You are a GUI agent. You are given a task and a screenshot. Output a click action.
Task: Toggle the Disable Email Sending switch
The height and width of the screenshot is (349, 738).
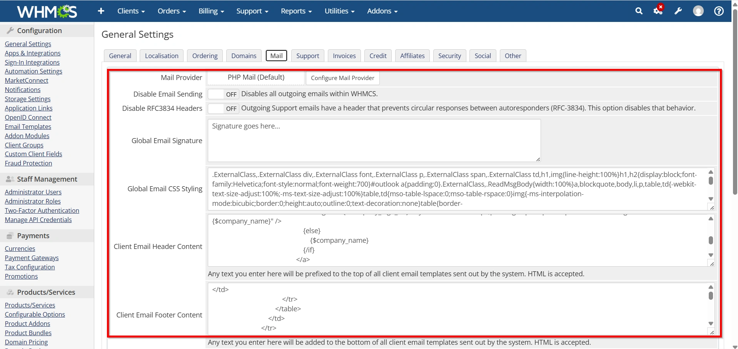224,94
